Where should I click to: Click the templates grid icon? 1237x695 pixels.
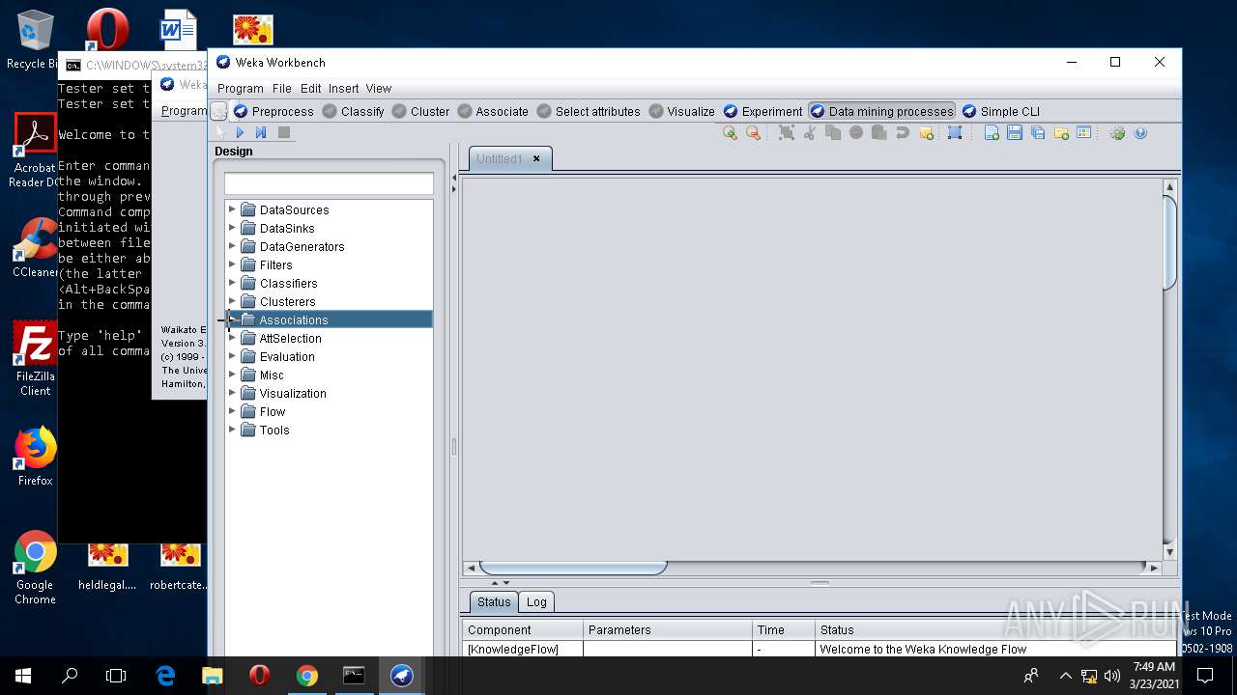(1084, 133)
